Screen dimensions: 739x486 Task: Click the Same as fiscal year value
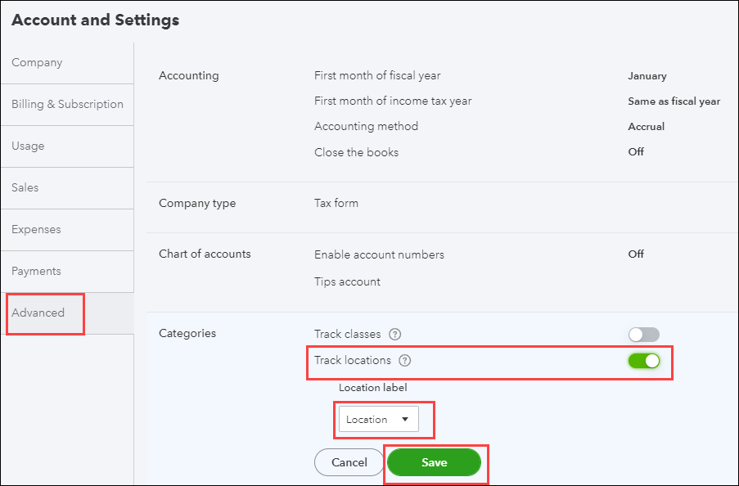674,101
